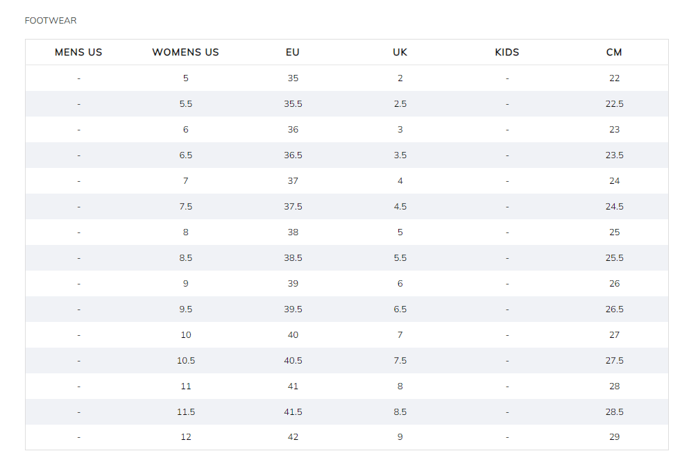Viewport: 698px width, 476px height.
Task: Click the CM column header
Action: point(614,52)
